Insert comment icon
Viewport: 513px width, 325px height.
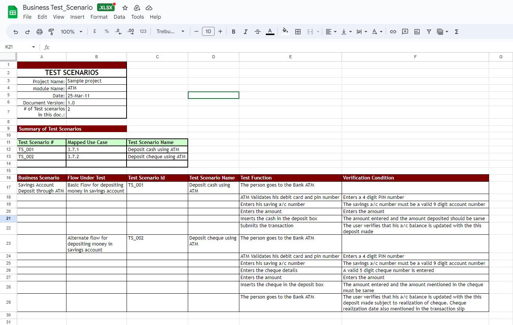[x=405, y=32]
